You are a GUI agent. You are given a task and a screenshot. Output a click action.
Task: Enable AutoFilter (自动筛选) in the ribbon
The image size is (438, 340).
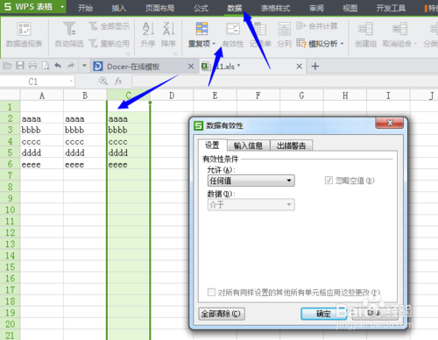coord(69,34)
